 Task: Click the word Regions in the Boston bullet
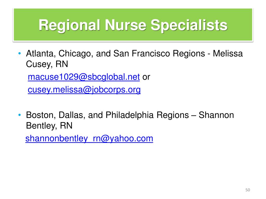point(173,115)
